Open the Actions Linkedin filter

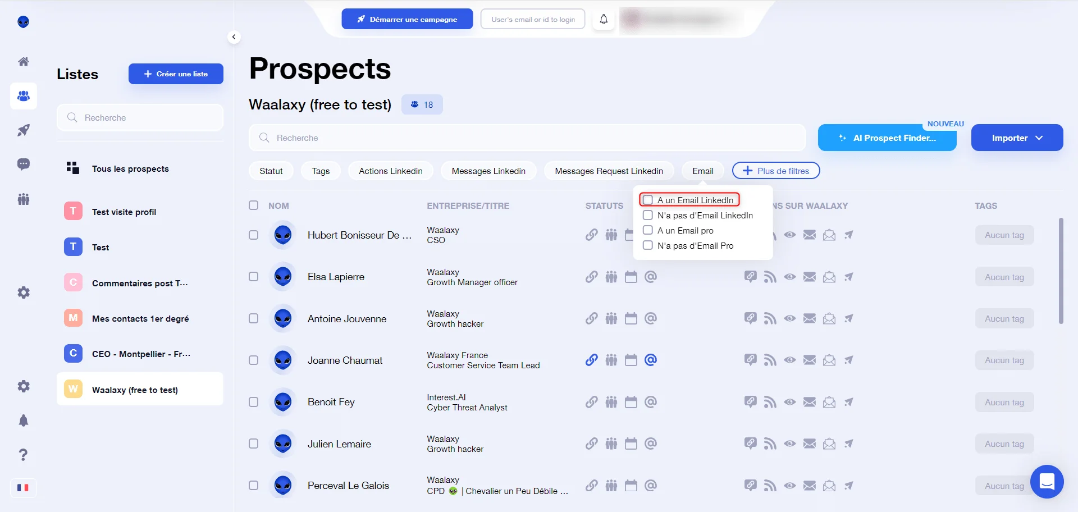click(x=391, y=171)
